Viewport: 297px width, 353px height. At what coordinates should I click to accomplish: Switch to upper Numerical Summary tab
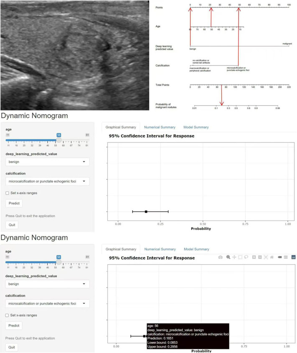[x=160, y=127]
